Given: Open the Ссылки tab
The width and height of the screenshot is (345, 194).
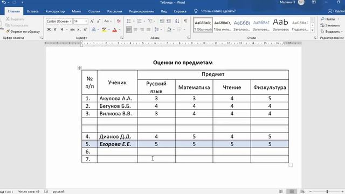Looking at the screenshot, I should [x=94, y=11].
